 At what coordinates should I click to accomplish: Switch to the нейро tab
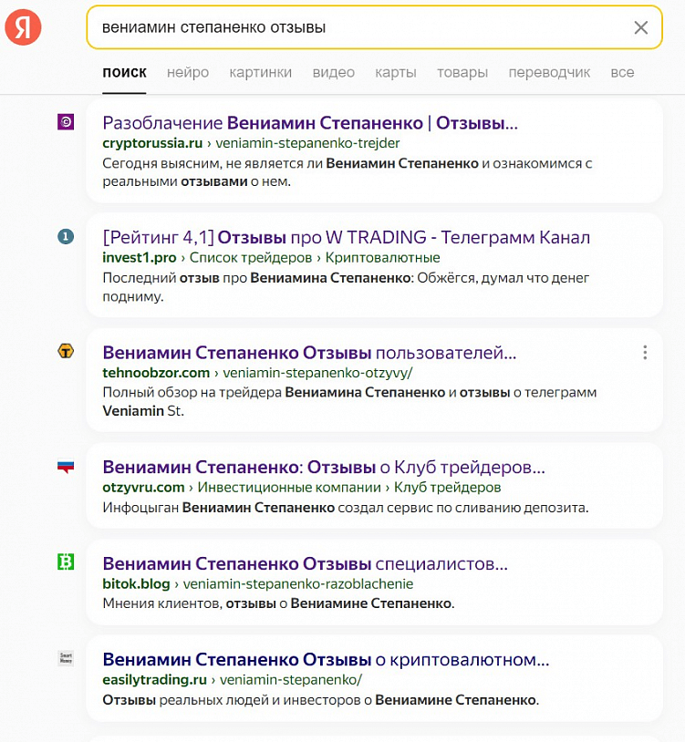(187, 72)
